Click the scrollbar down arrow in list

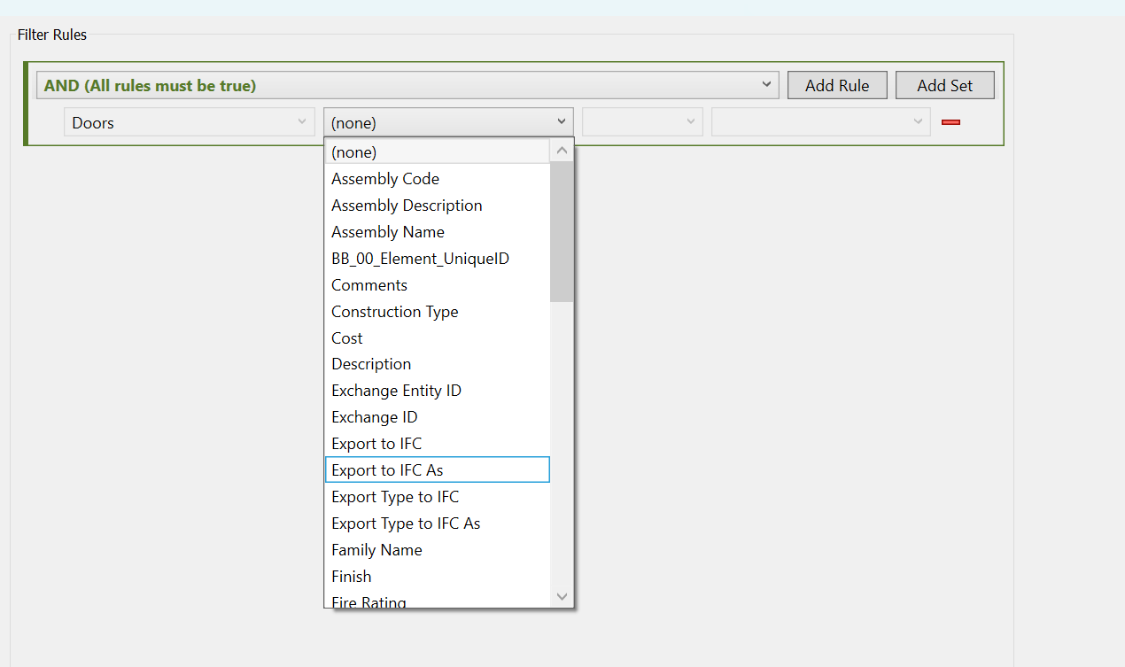pos(562,596)
